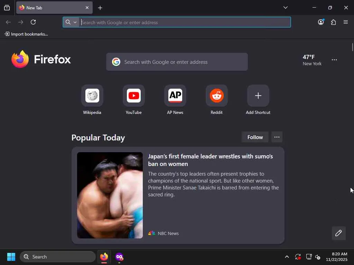354x265 pixels.
Task: Select the New Tab tab
Action: pyautogui.click(x=54, y=8)
